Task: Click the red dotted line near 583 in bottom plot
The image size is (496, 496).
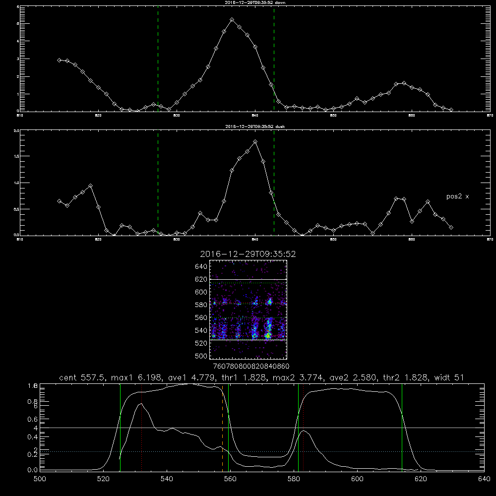Action: click(x=304, y=428)
